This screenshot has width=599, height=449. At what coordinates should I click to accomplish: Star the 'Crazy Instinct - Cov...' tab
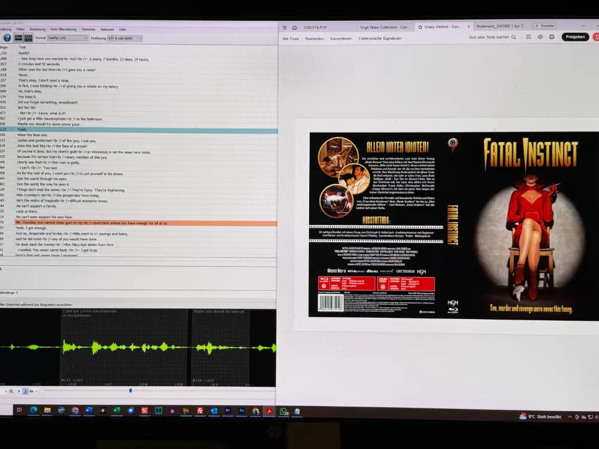point(420,27)
